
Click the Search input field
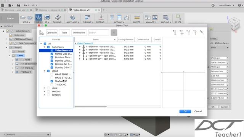click(99, 33)
